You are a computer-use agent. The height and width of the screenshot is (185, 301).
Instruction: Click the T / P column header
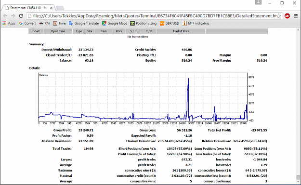[x=149, y=31]
